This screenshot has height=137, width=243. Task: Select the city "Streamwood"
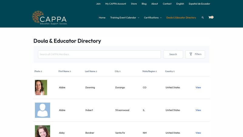pyautogui.click(x=122, y=110)
